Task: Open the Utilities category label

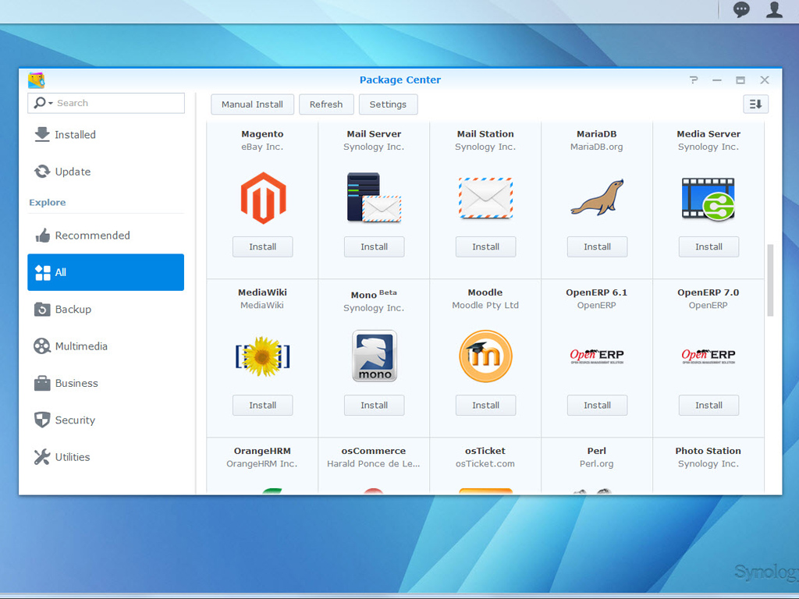Action: [73, 457]
